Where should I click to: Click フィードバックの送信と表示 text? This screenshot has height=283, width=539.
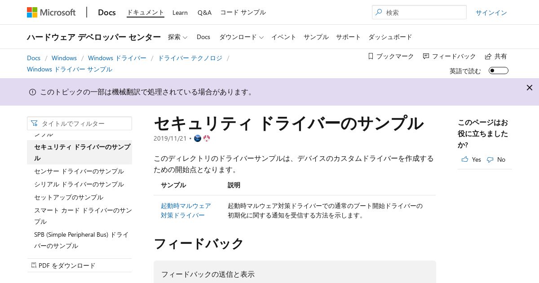tap(208, 274)
